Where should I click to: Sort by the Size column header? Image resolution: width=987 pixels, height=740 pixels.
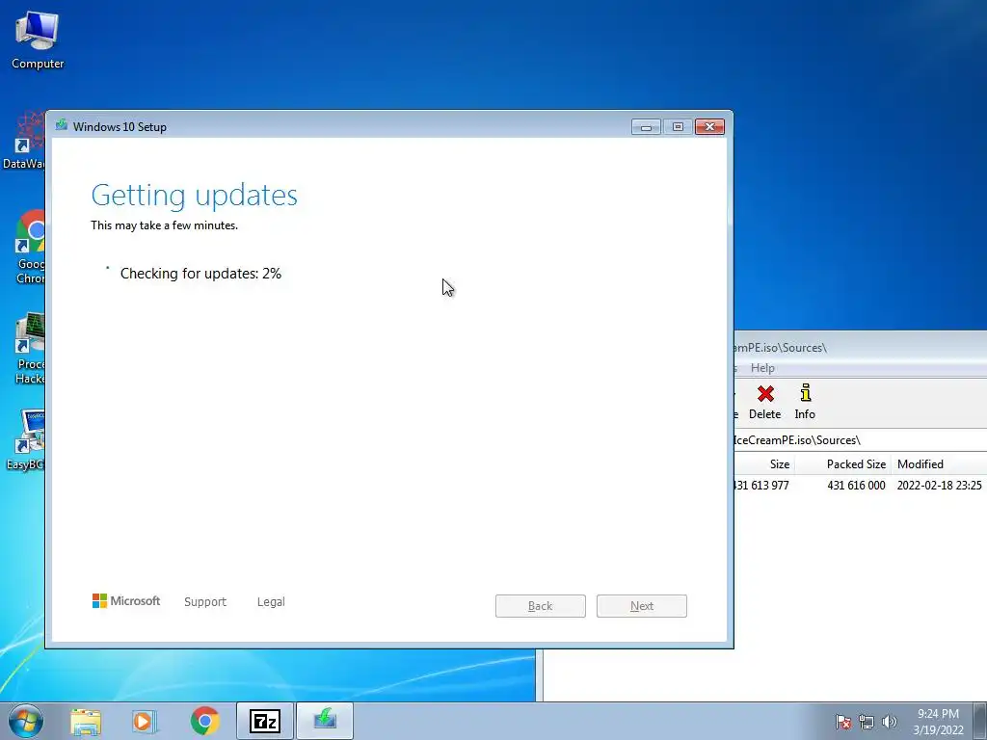[764, 464]
